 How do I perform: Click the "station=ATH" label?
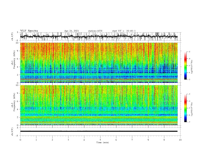[95, 31]
